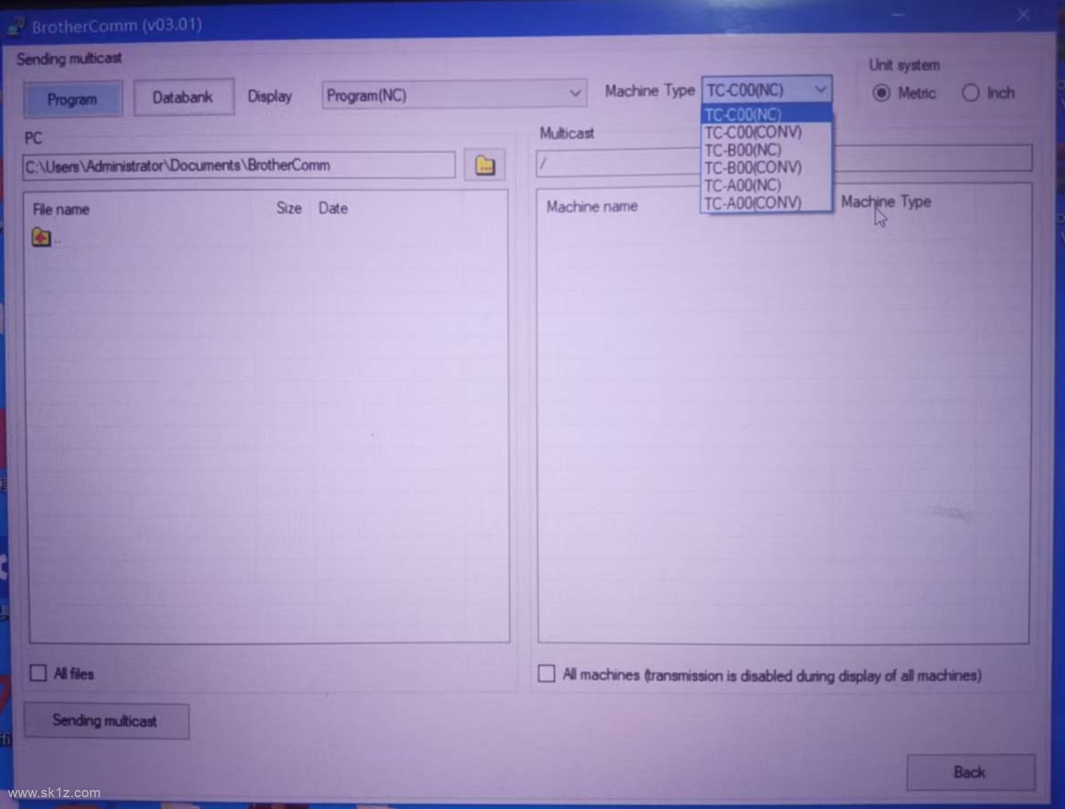The width and height of the screenshot is (1065, 809).
Task: Choose TC-C00(CONV) machine type
Action: [766, 133]
